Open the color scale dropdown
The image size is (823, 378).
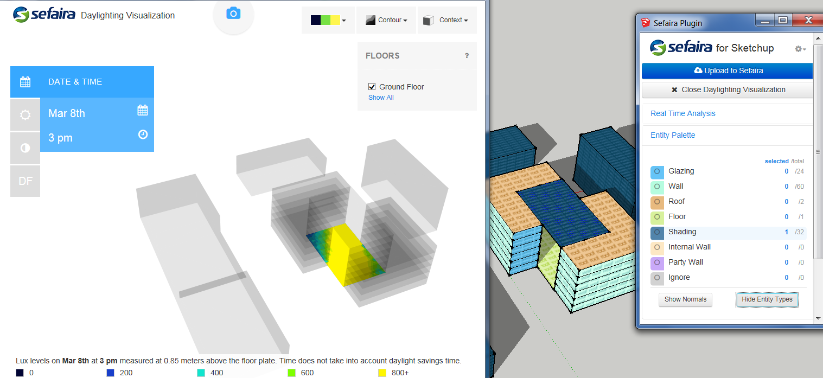pyautogui.click(x=328, y=20)
